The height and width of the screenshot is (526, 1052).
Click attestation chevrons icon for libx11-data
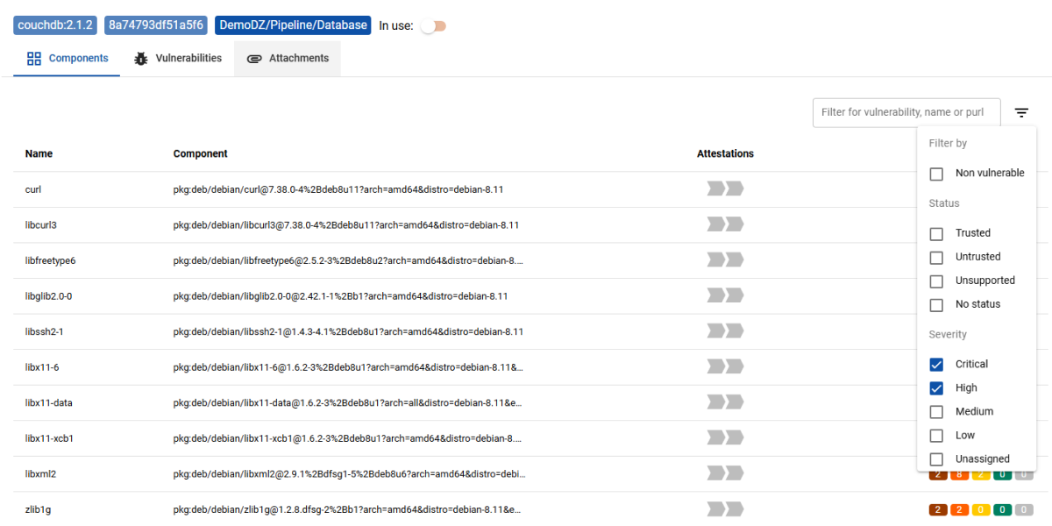click(725, 402)
